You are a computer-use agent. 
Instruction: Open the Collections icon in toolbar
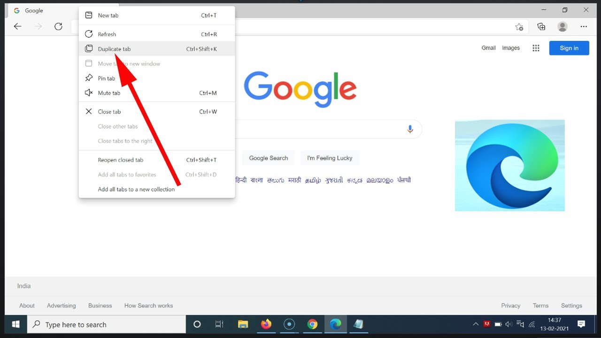541,27
